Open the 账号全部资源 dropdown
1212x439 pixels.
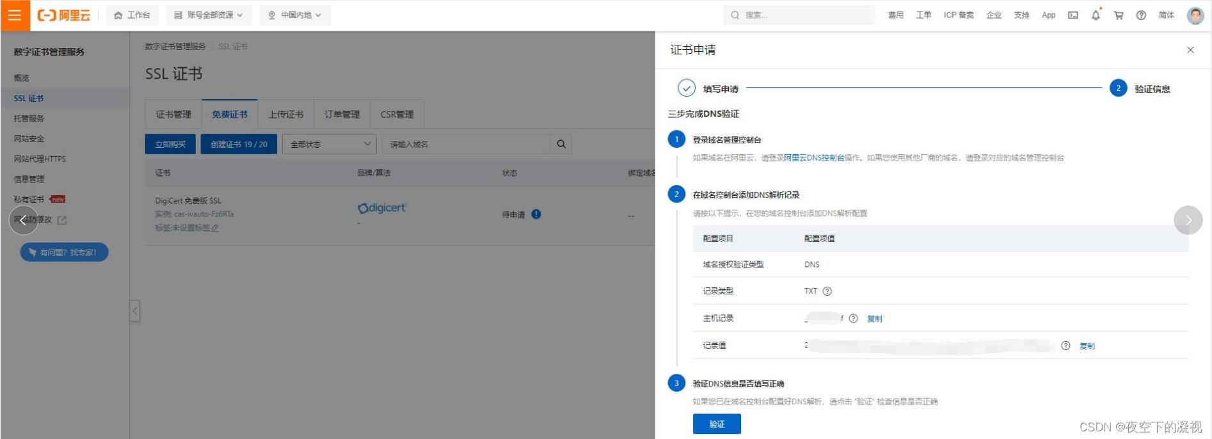pos(209,15)
